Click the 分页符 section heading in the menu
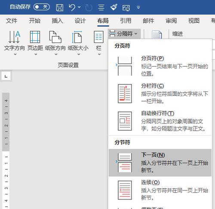 tap(122, 46)
